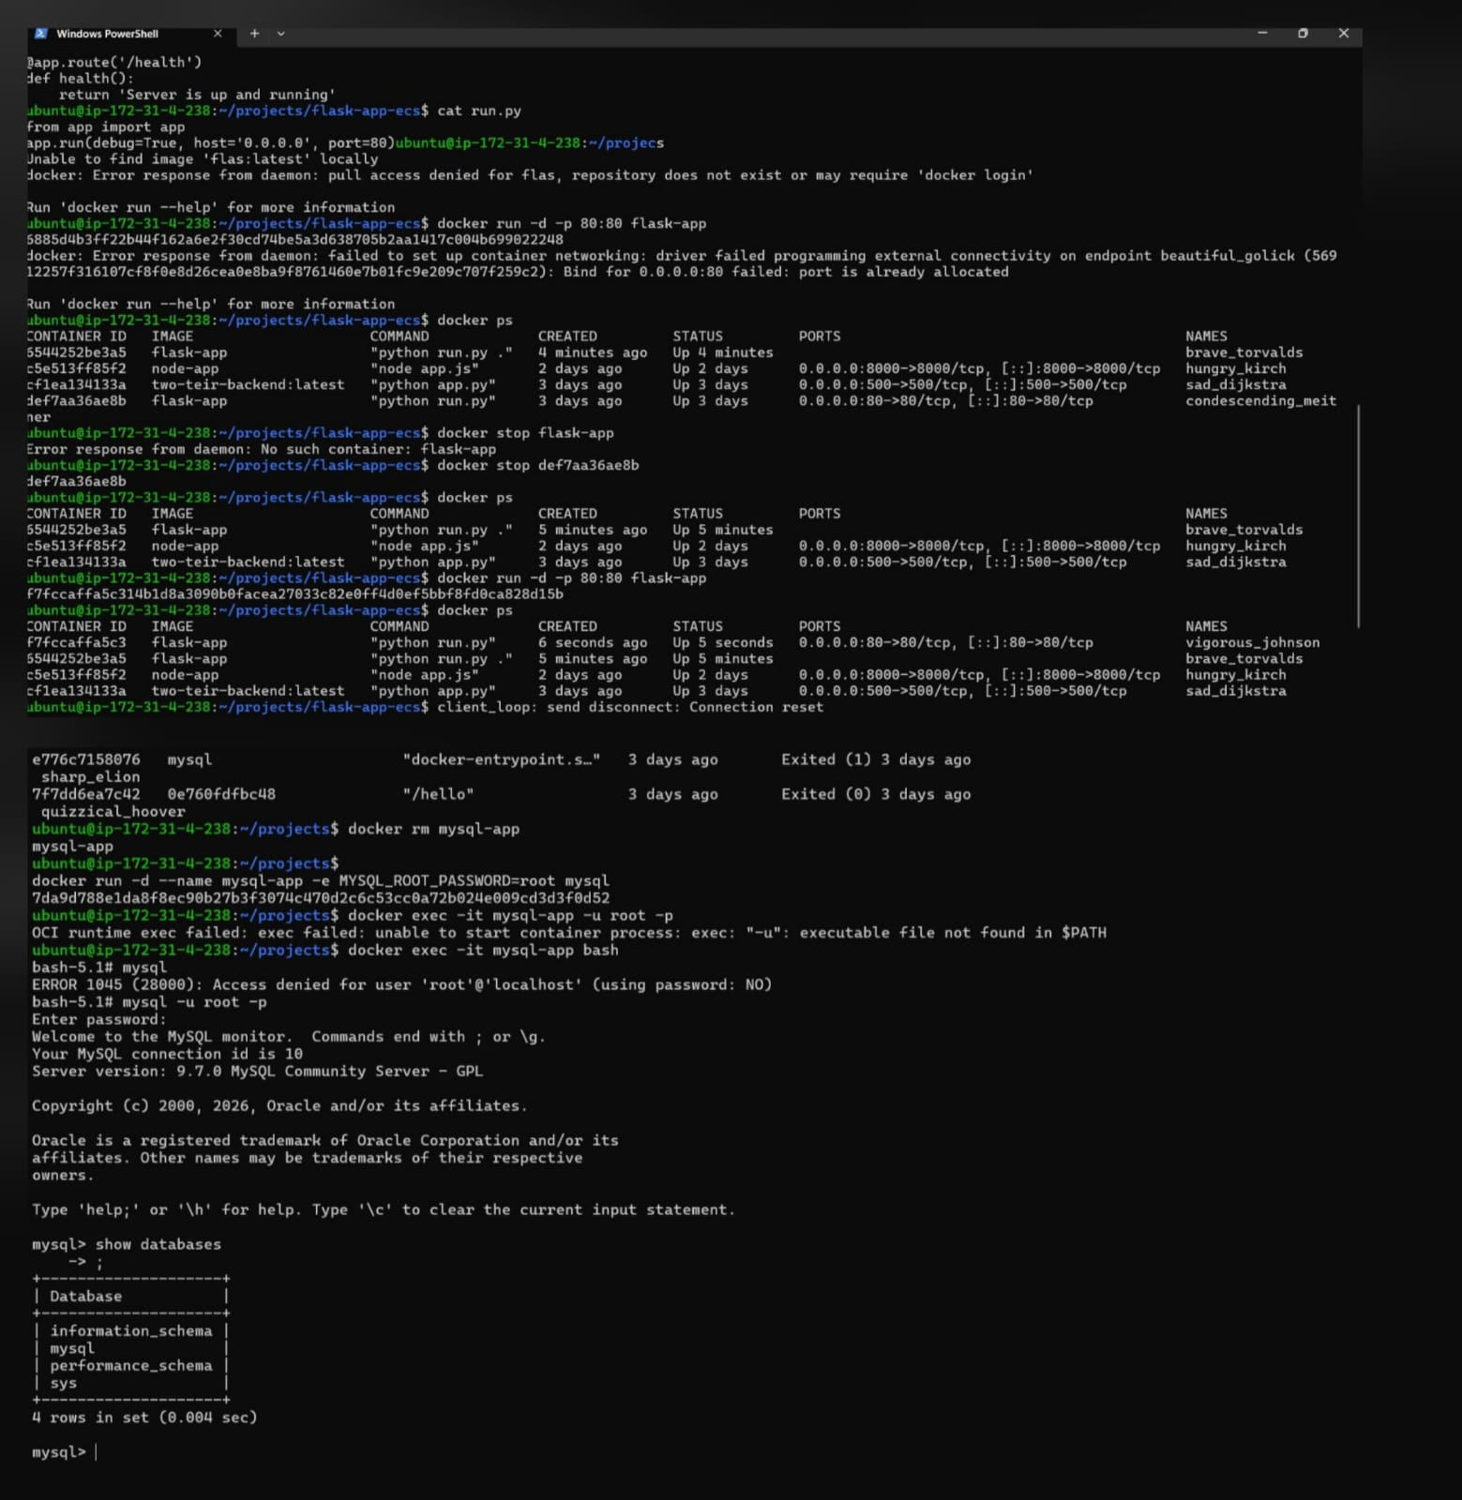Click the PowerShell icon in the tab
The height and width of the screenshot is (1500, 1462).
tap(41, 34)
